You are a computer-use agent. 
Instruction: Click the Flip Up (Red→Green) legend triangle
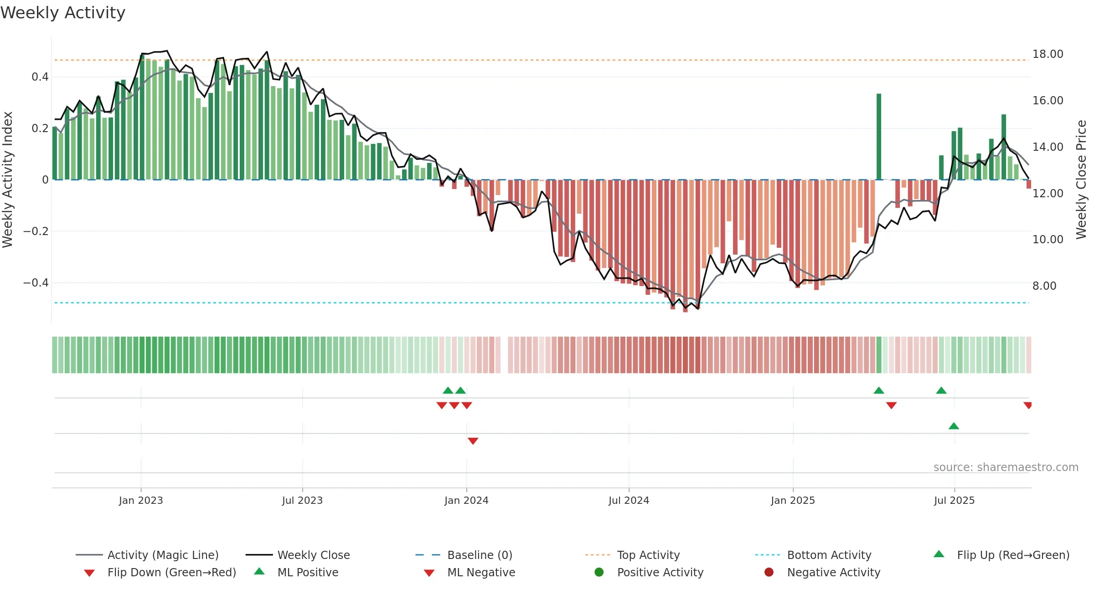tap(939, 554)
